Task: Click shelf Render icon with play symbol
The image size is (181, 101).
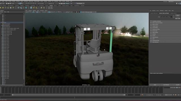Action: 52,8
